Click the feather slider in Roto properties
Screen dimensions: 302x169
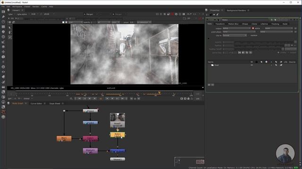coord(259,46)
